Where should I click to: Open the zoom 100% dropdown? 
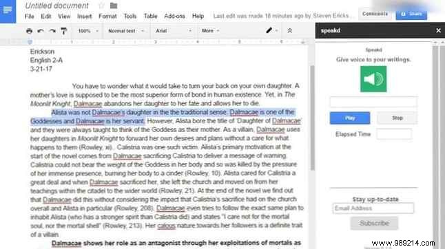click(88, 31)
